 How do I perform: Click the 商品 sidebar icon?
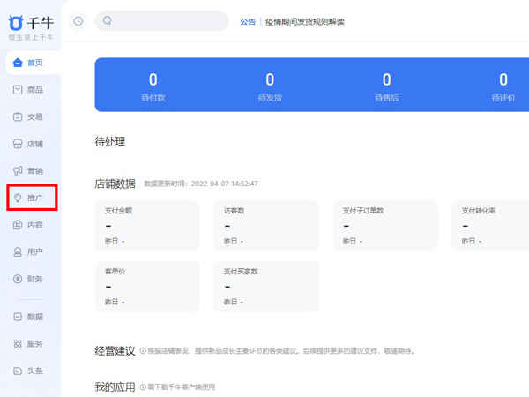(18, 90)
